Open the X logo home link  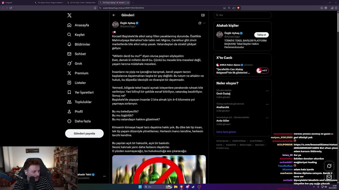click(x=69, y=15)
